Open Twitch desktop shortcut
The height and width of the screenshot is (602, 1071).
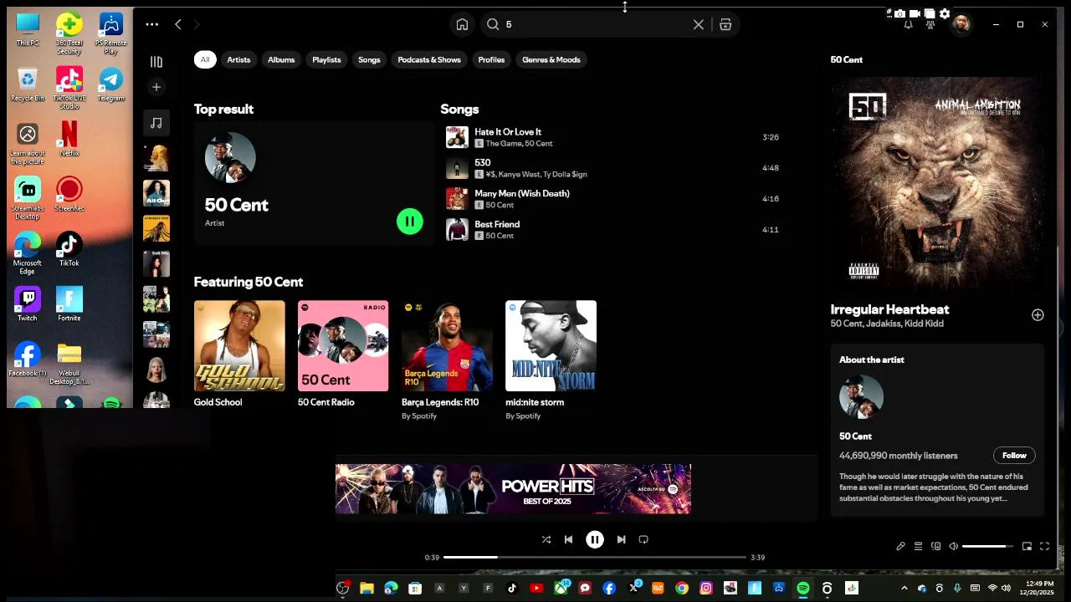(28, 304)
